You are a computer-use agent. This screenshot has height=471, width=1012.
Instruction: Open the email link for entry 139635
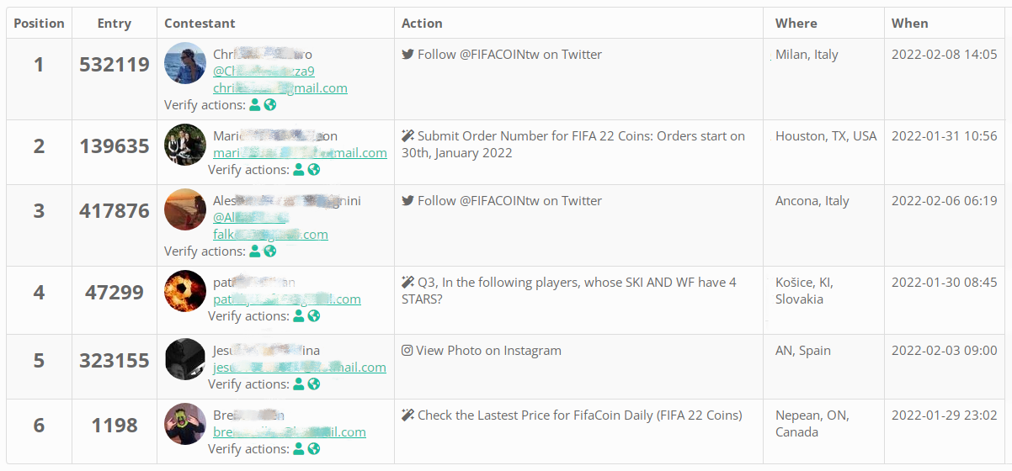coord(300,153)
